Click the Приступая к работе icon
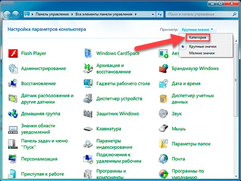The width and height of the screenshot is (241, 181). click(x=13, y=174)
